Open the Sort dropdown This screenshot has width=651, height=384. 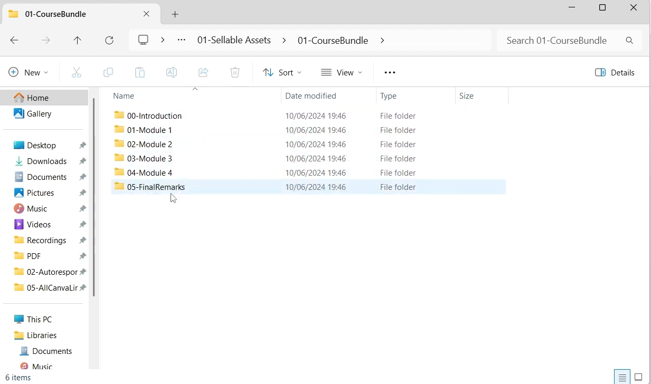[282, 72]
